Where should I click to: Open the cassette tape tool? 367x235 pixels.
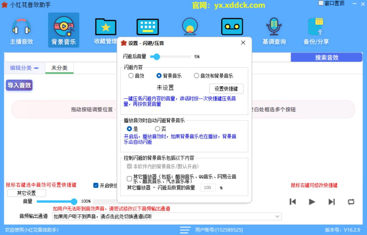(x=232, y=26)
